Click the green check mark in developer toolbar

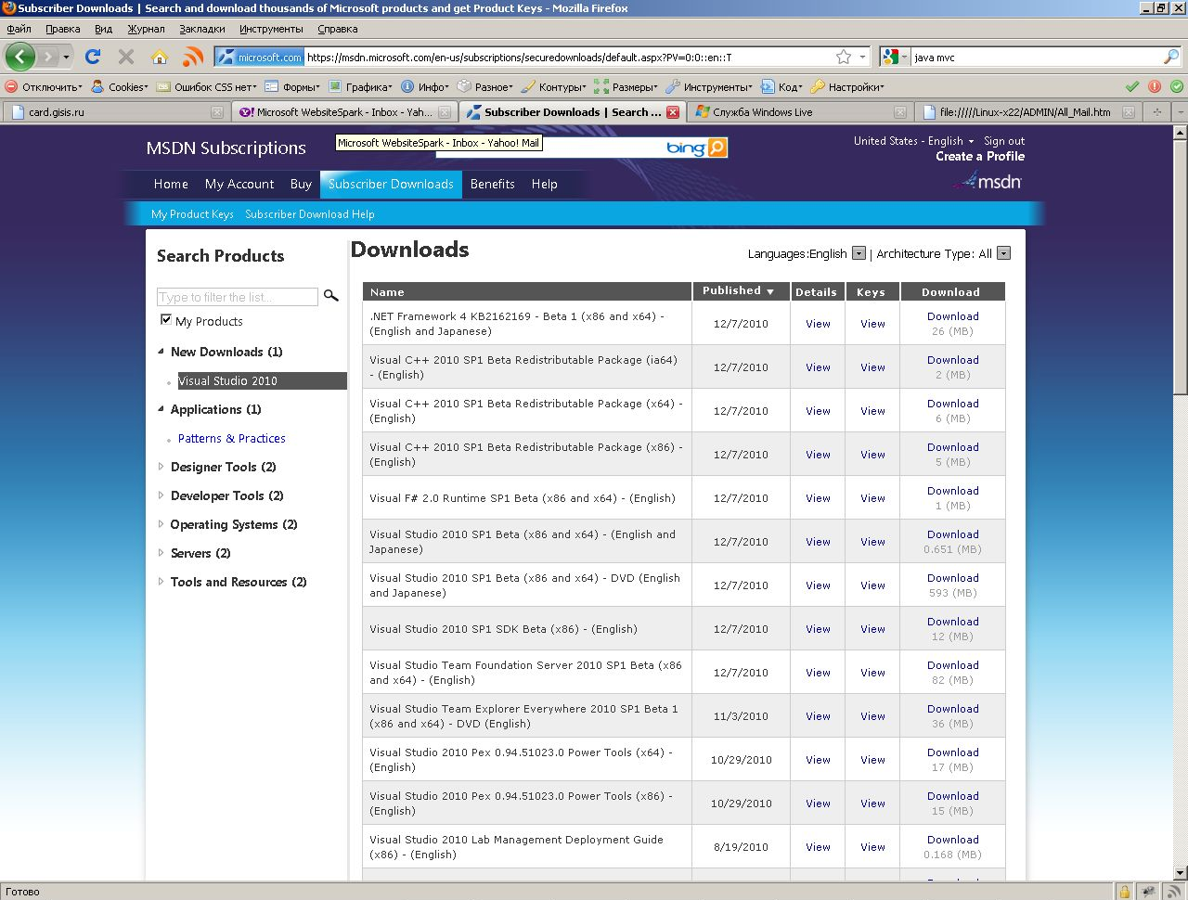1132,86
